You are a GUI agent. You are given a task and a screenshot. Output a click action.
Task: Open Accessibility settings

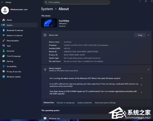coord(19,66)
